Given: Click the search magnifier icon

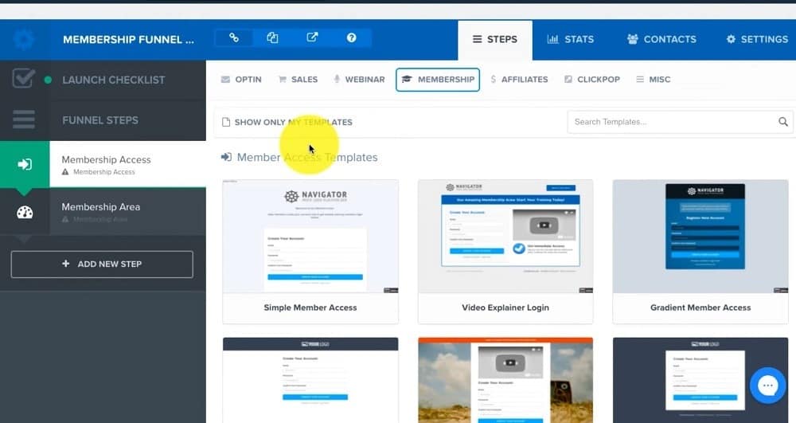Looking at the screenshot, I should coord(783,122).
